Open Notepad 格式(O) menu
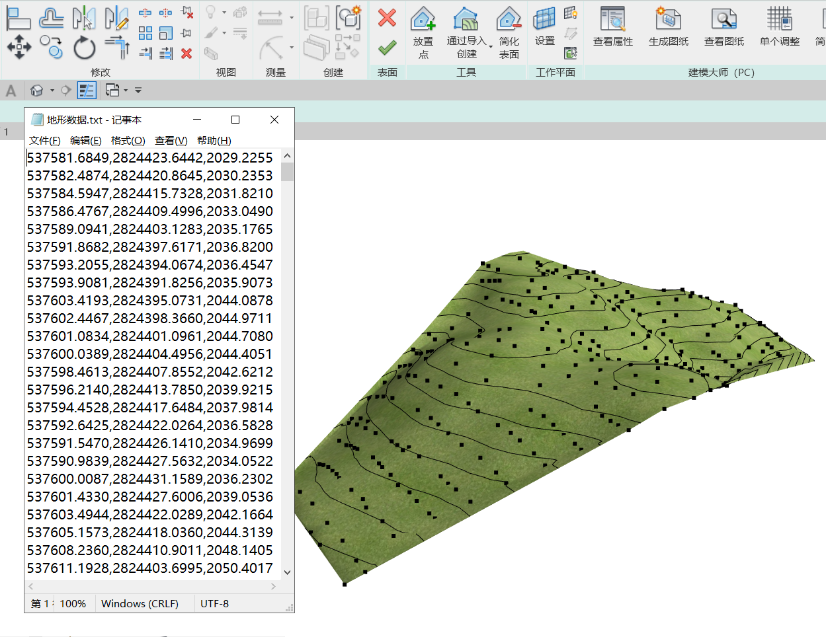826x637 pixels. (x=128, y=141)
